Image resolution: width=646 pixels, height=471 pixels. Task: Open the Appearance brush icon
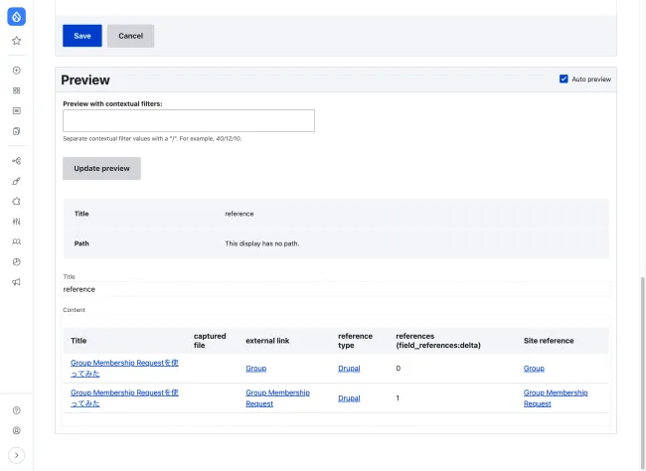tap(16, 181)
